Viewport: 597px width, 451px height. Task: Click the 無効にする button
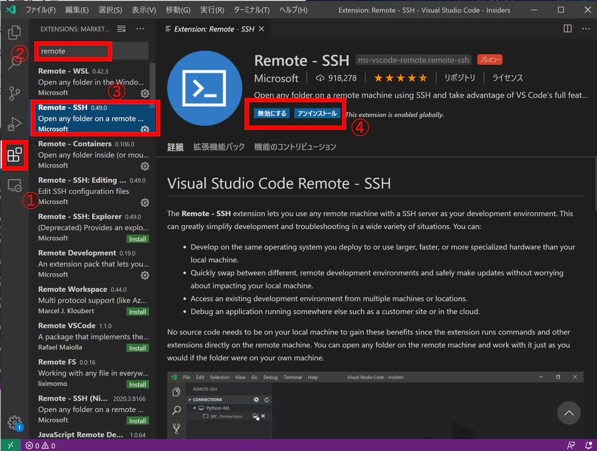click(272, 114)
